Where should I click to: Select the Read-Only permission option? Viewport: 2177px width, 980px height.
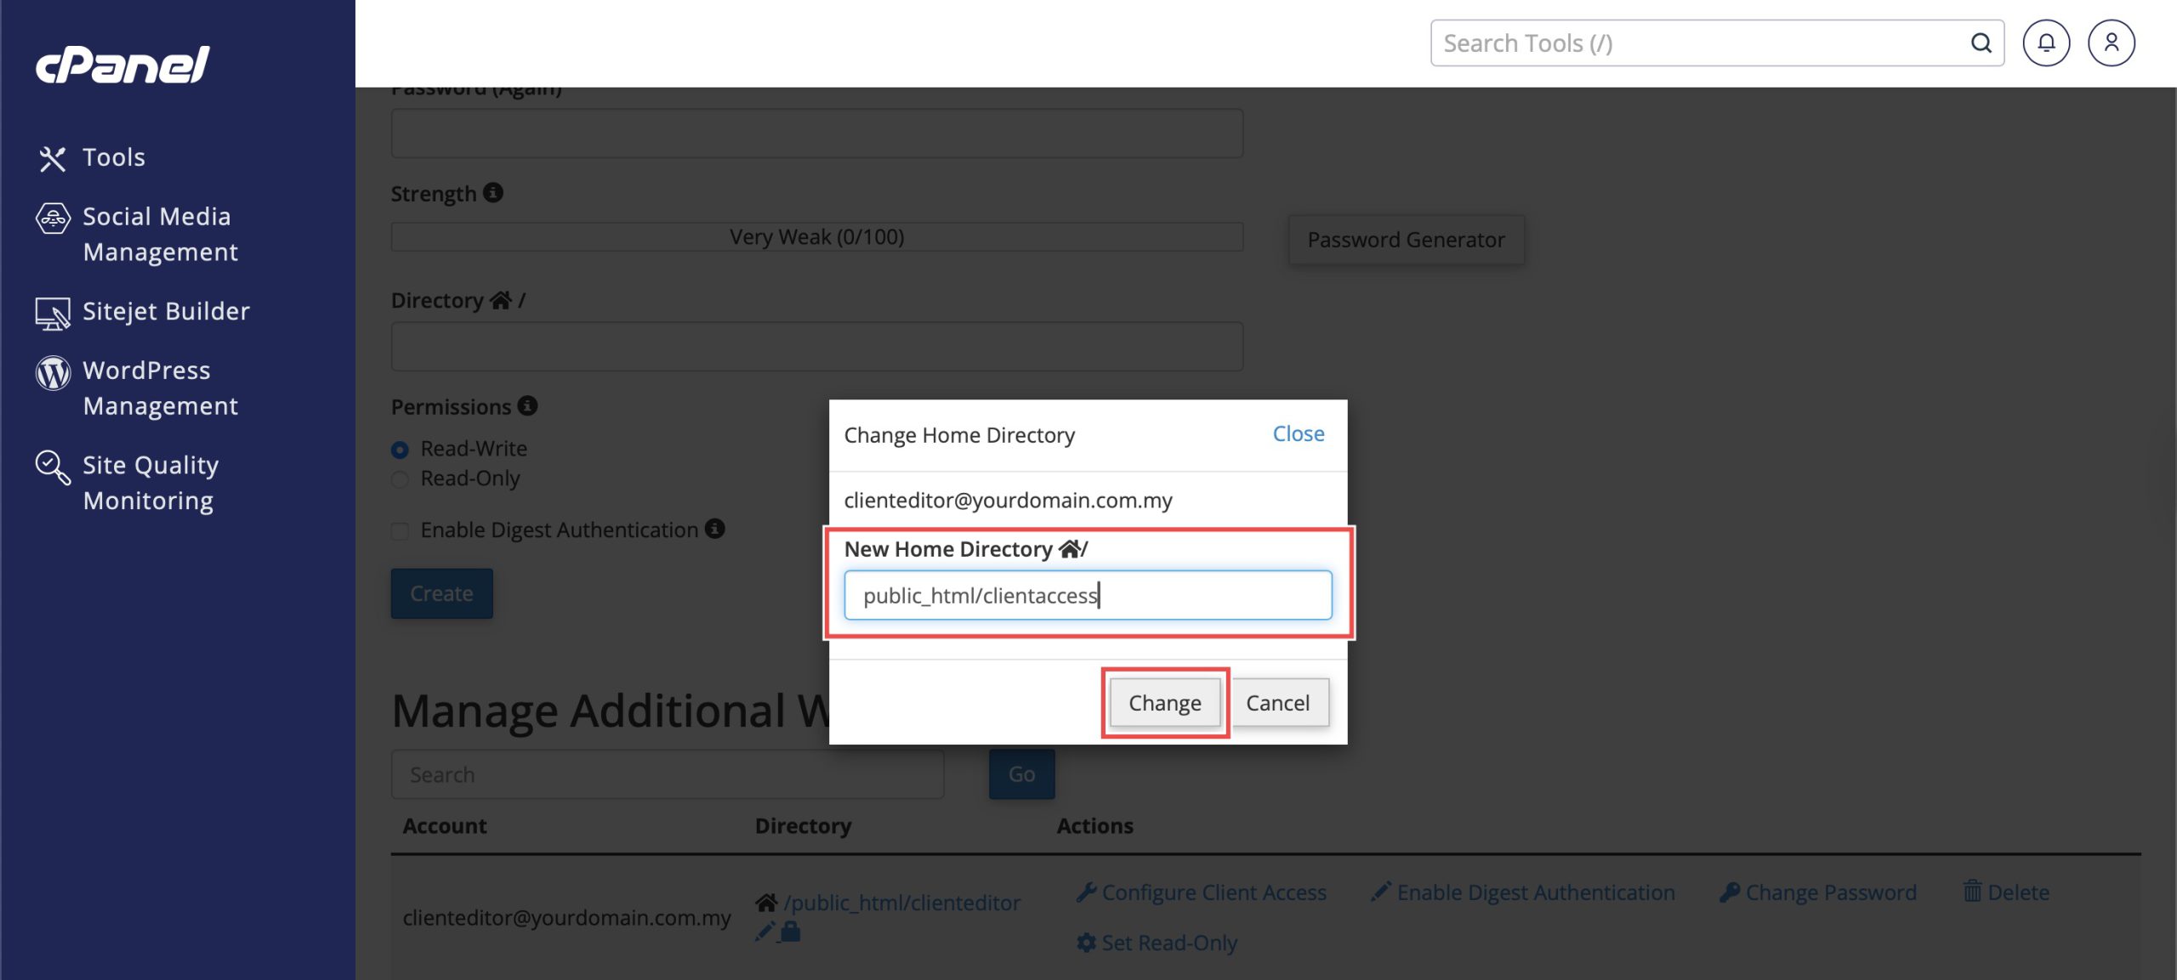pyautogui.click(x=400, y=479)
